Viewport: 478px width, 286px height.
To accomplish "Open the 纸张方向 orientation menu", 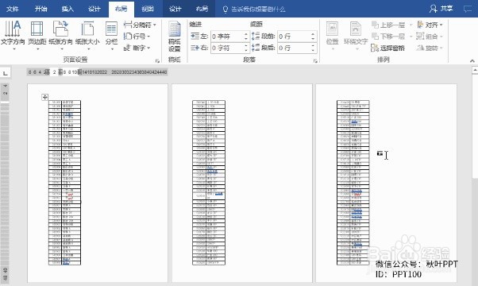I will pyautogui.click(x=60, y=35).
